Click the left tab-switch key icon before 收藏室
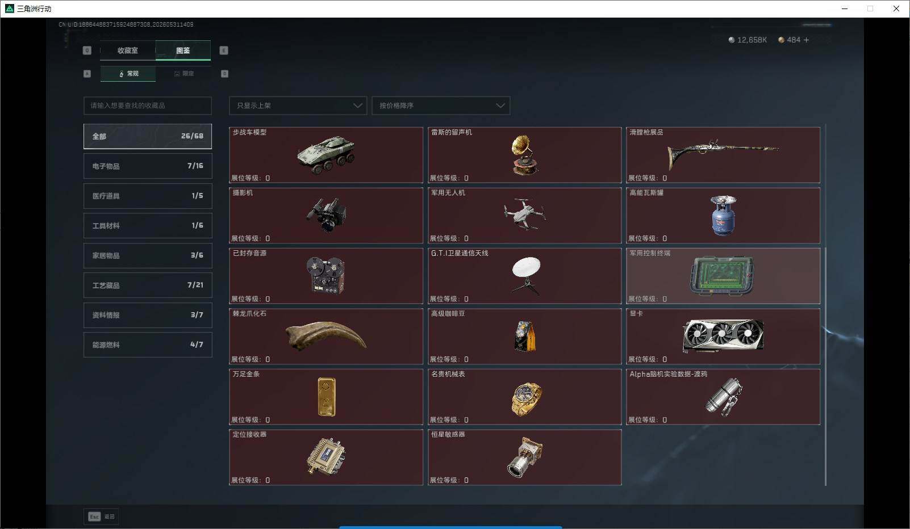The width and height of the screenshot is (910, 529). pos(87,51)
